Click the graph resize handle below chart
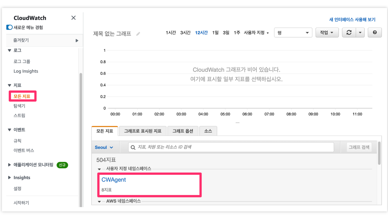The image size is (388, 218). [x=238, y=123]
